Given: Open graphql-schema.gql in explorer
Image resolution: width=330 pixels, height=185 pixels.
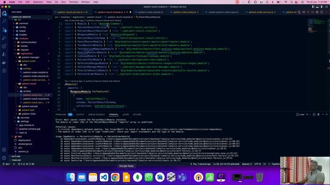Looking at the screenshot, I should [29, 129].
